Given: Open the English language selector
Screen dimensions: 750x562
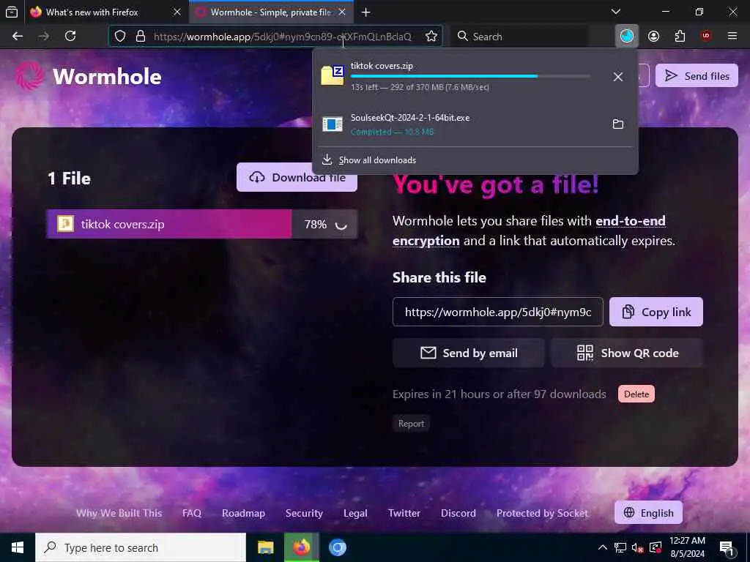Looking at the screenshot, I should coord(649,513).
